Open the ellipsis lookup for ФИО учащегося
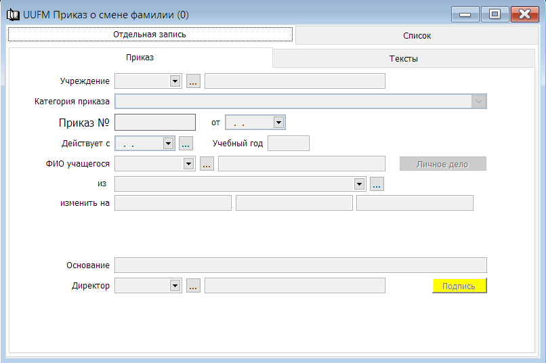 (207, 164)
